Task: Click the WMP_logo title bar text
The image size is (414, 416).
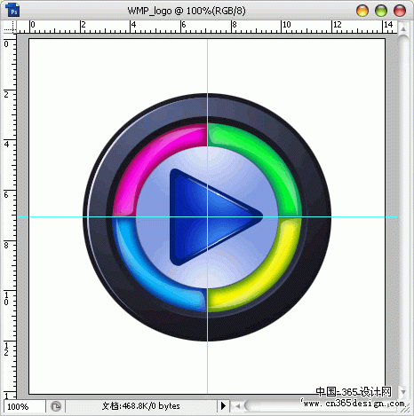Action: click(x=187, y=11)
